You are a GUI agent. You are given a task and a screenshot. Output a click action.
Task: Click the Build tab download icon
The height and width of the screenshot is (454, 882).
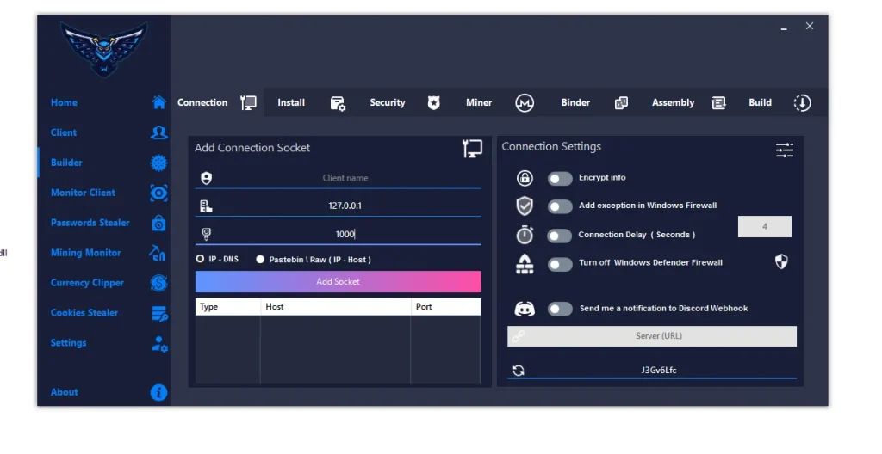802,103
